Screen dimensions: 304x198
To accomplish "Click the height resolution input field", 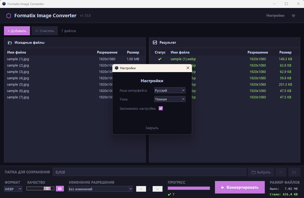I will point(157,189).
